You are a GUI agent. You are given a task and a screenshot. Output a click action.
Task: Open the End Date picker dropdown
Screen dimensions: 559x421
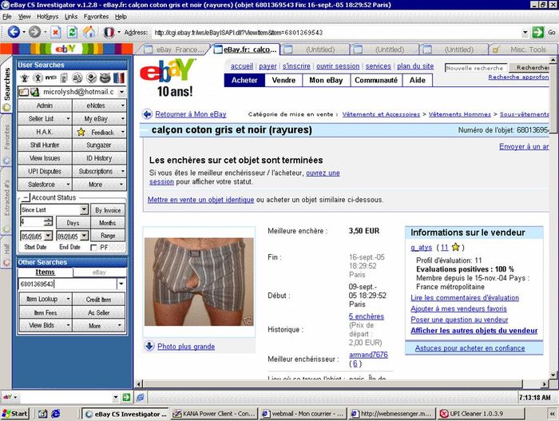coord(84,236)
